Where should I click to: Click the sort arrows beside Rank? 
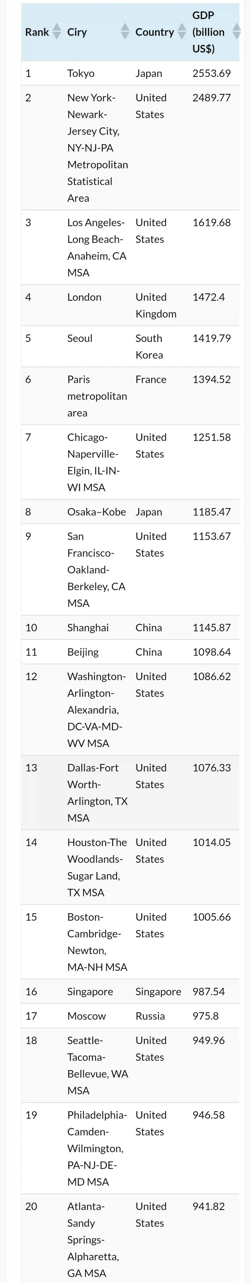[x=57, y=32]
